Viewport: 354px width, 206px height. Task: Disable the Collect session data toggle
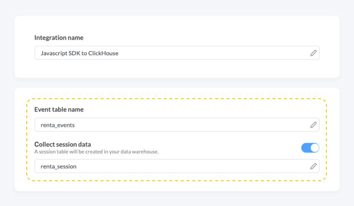tap(310, 148)
